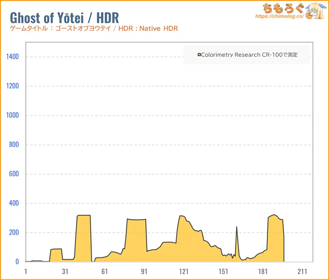Click the 800 gridline y-axis label
This screenshot has width=329, height=280.
(x=14, y=145)
